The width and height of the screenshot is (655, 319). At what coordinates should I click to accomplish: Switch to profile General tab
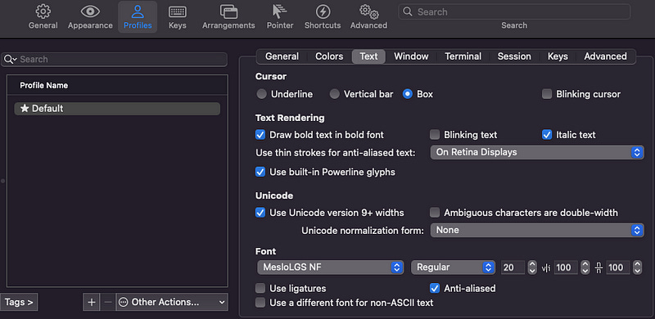pos(282,56)
